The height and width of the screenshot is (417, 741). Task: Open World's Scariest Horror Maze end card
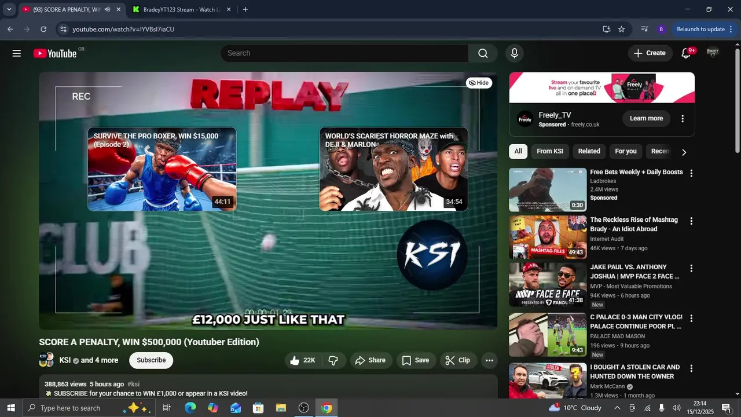[x=394, y=169]
